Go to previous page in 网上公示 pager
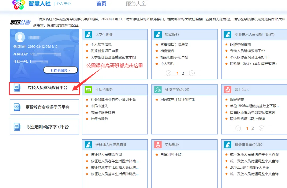This screenshot has width=287, height=188. tap(238, 128)
